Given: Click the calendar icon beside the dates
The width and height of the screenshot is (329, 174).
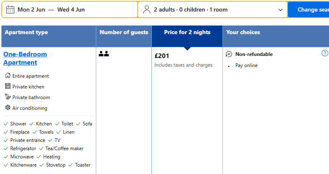Looking at the screenshot, I should [x=10, y=9].
